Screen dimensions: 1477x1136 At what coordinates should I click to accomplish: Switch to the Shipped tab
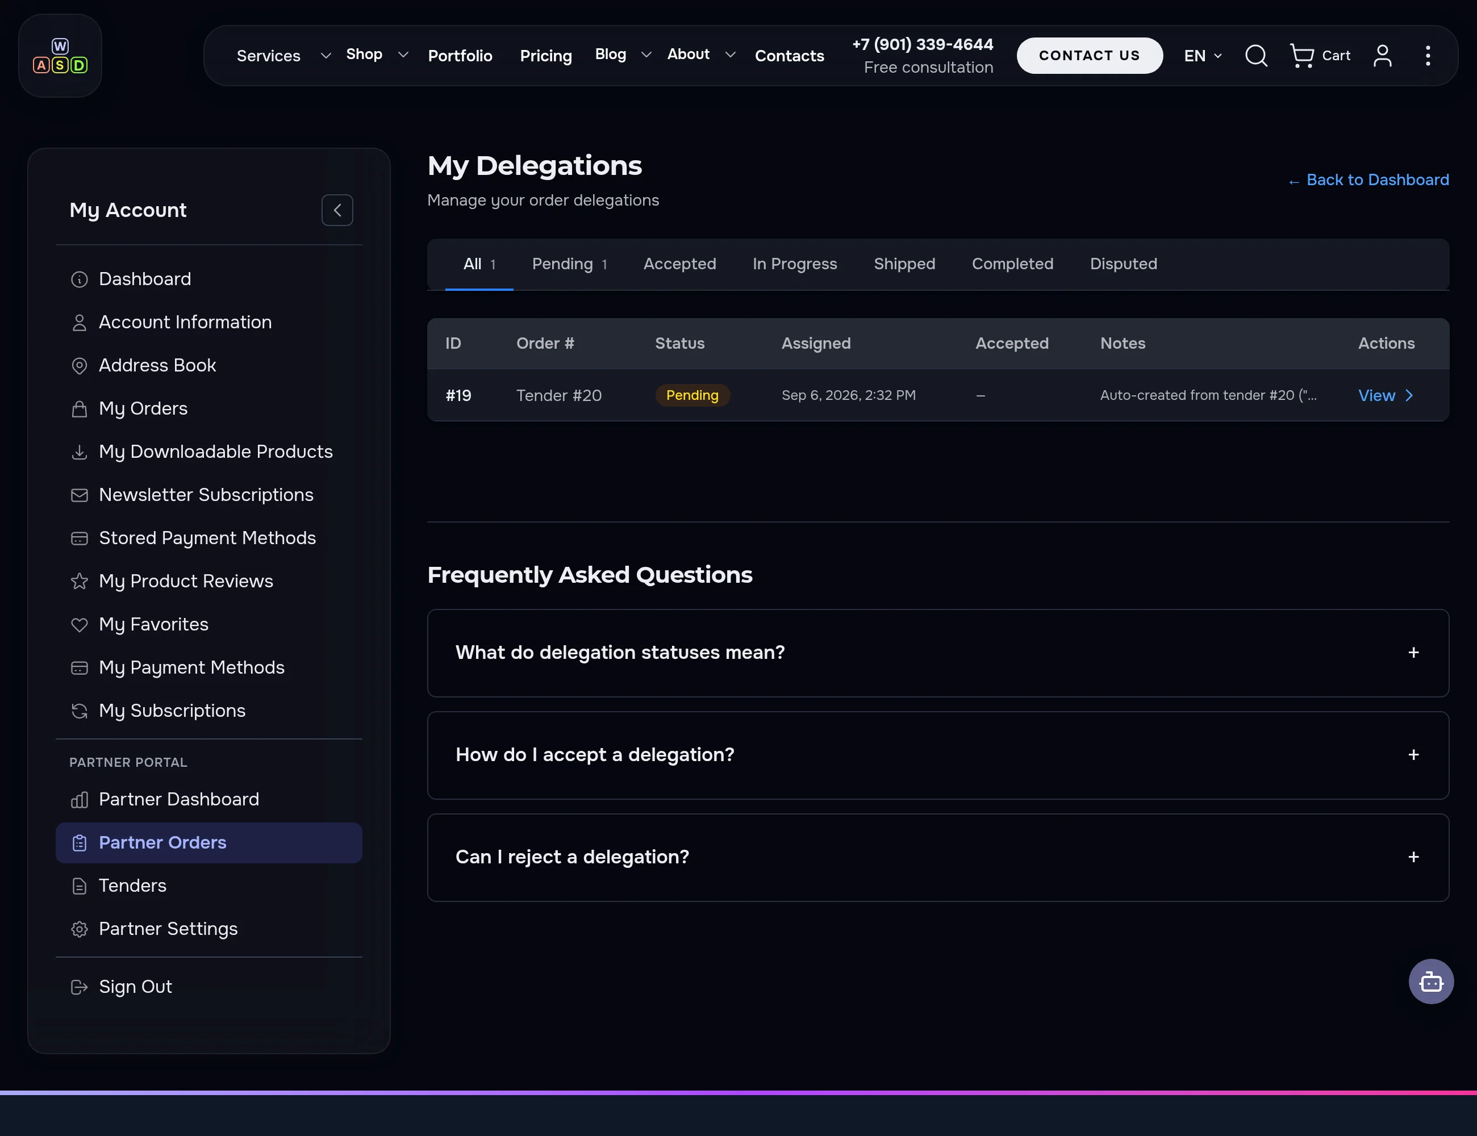[904, 264]
